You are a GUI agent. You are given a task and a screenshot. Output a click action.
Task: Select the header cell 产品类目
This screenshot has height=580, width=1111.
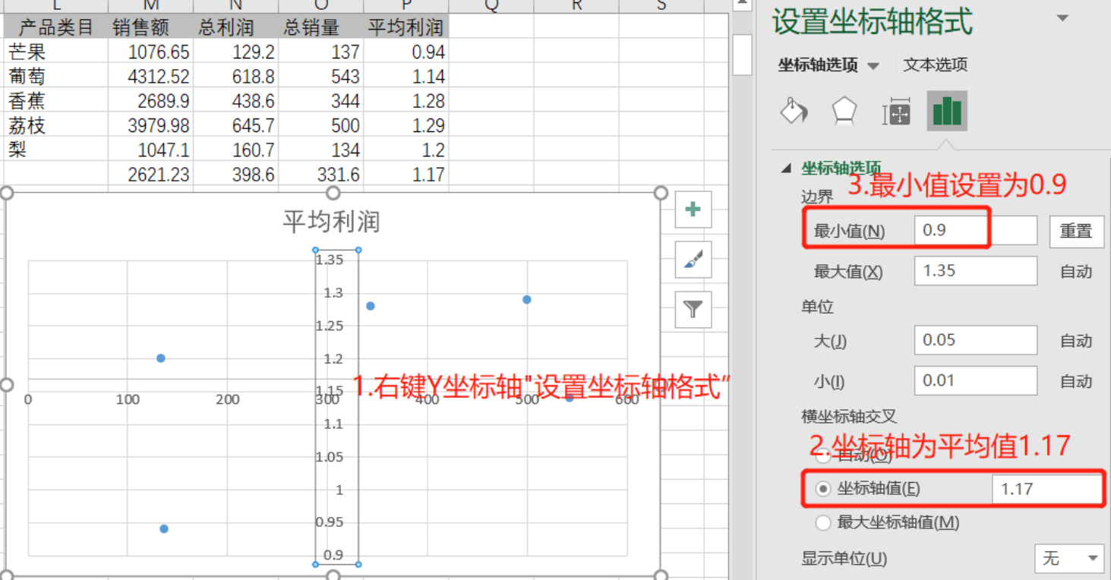[55, 28]
